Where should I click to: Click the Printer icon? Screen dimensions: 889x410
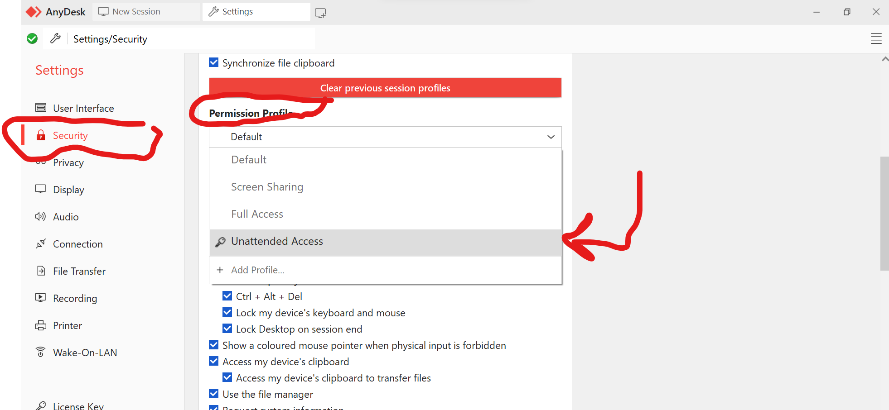pos(41,325)
